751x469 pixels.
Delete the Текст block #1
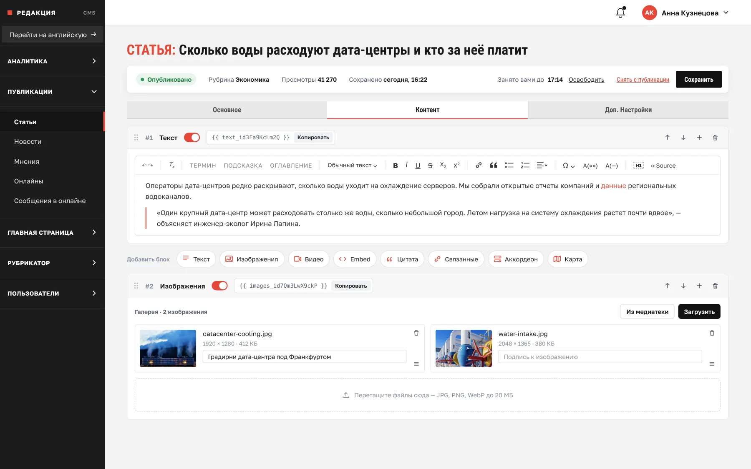point(715,138)
